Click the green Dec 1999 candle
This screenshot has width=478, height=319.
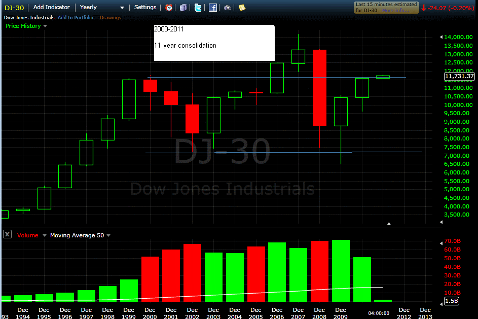[129, 99]
